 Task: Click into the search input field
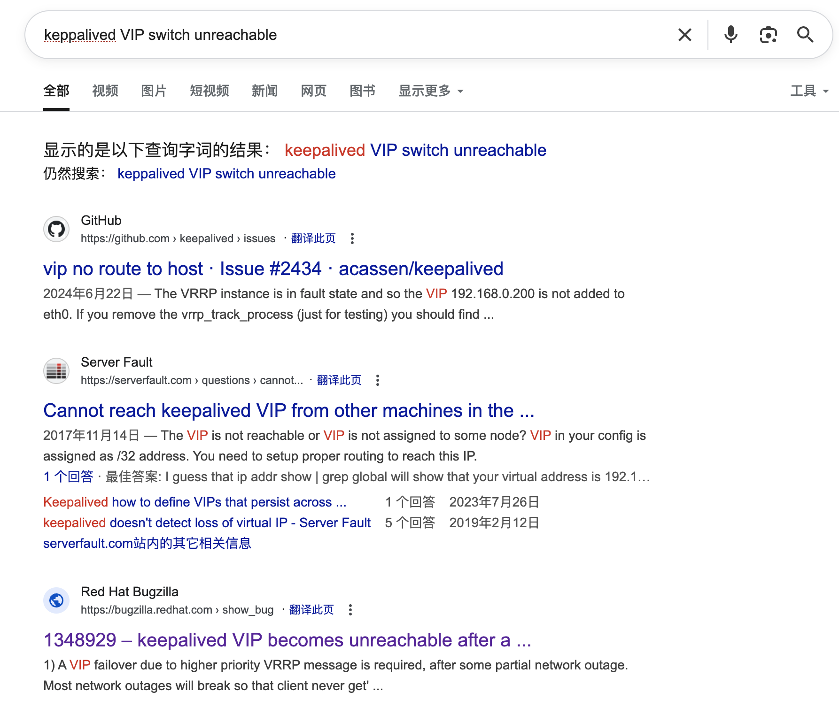pos(352,35)
